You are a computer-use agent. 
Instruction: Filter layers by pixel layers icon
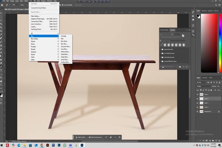point(208,82)
